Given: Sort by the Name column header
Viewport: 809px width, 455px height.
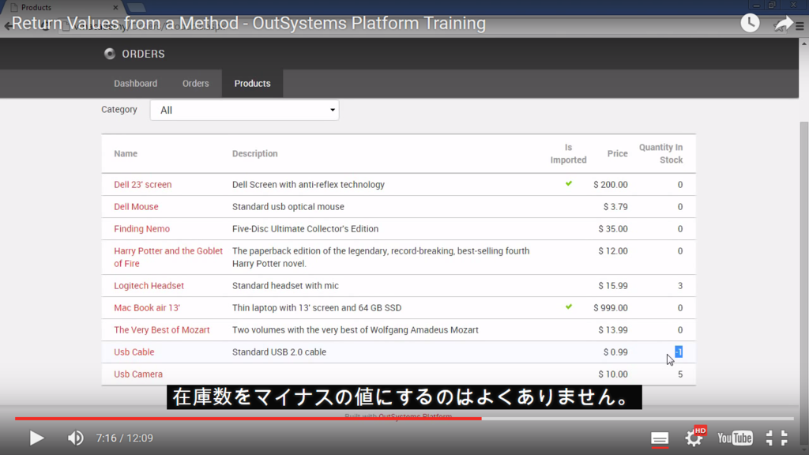Looking at the screenshot, I should (x=126, y=154).
